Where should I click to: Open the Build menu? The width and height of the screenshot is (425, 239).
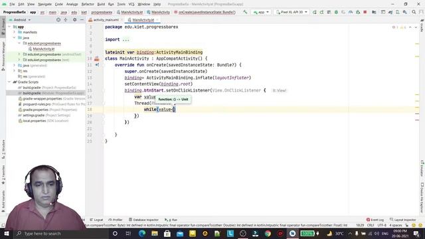click(101, 4)
